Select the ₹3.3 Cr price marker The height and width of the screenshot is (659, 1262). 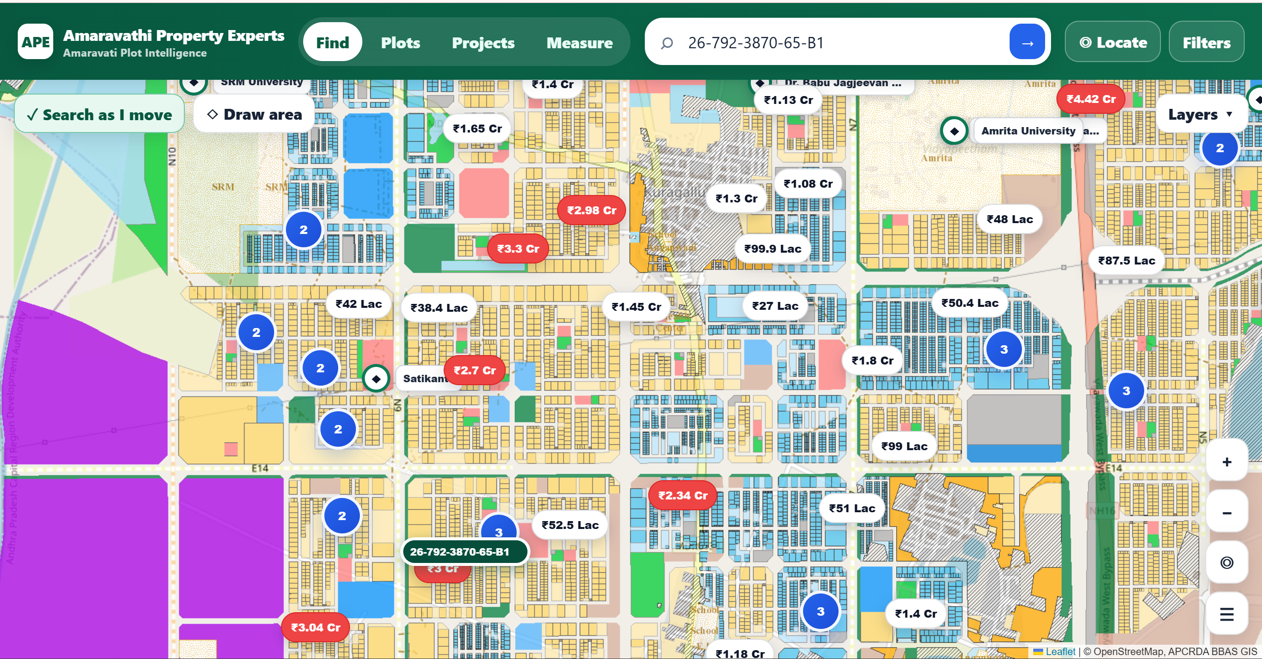(x=518, y=249)
